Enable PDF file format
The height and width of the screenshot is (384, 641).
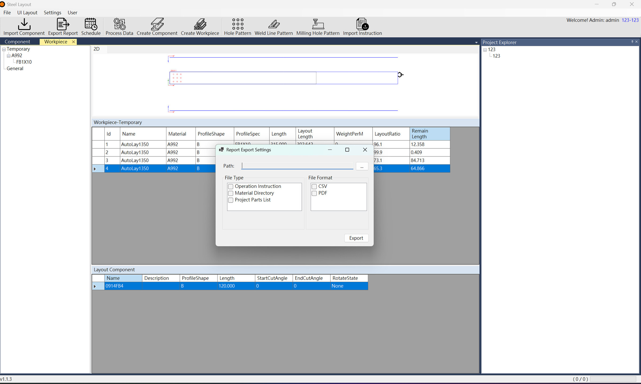click(314, 193)
